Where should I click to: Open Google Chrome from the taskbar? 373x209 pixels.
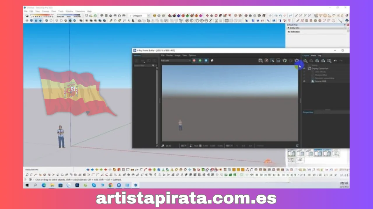[110, 185]
